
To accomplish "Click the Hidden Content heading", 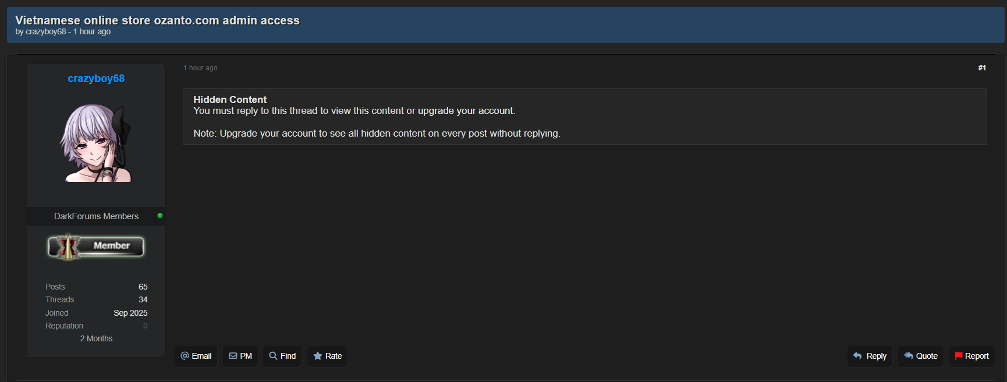I will pos(230,99).
